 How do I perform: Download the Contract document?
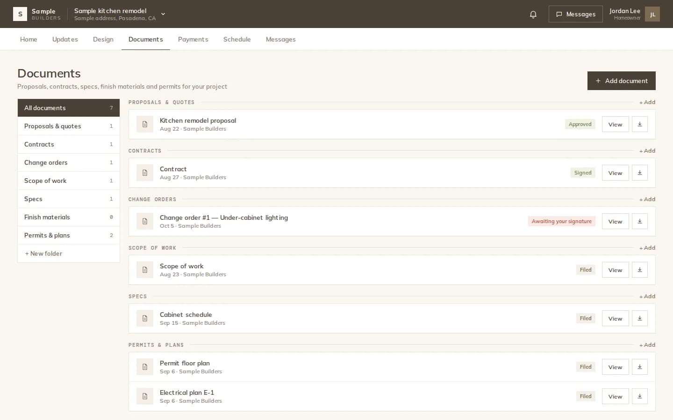[x=640, y=173]
